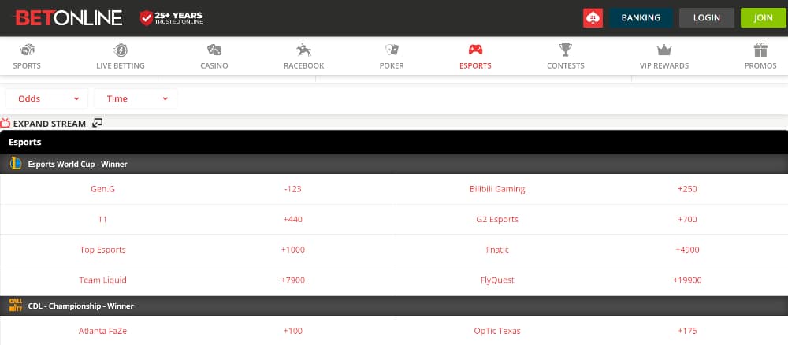Open the Racebook tab
Image resolution: width=788 pixels, height=345 pixels.
pos(303,65)
